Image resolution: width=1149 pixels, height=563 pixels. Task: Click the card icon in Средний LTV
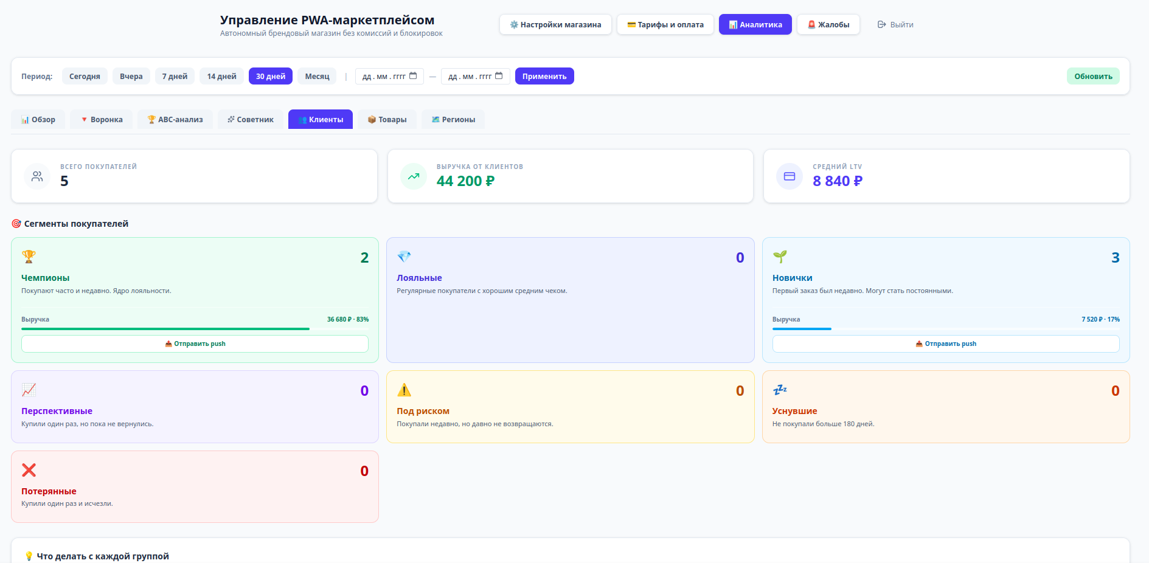click(x=790, y=176)
